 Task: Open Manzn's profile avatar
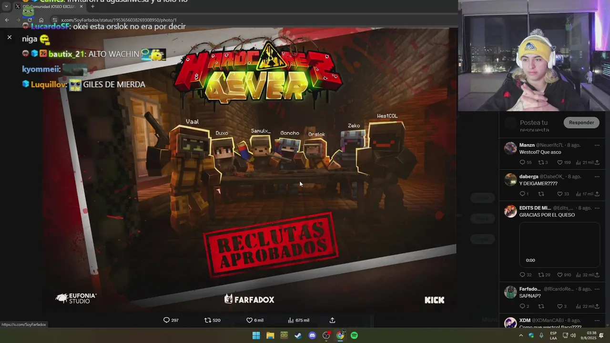point(510,148)
